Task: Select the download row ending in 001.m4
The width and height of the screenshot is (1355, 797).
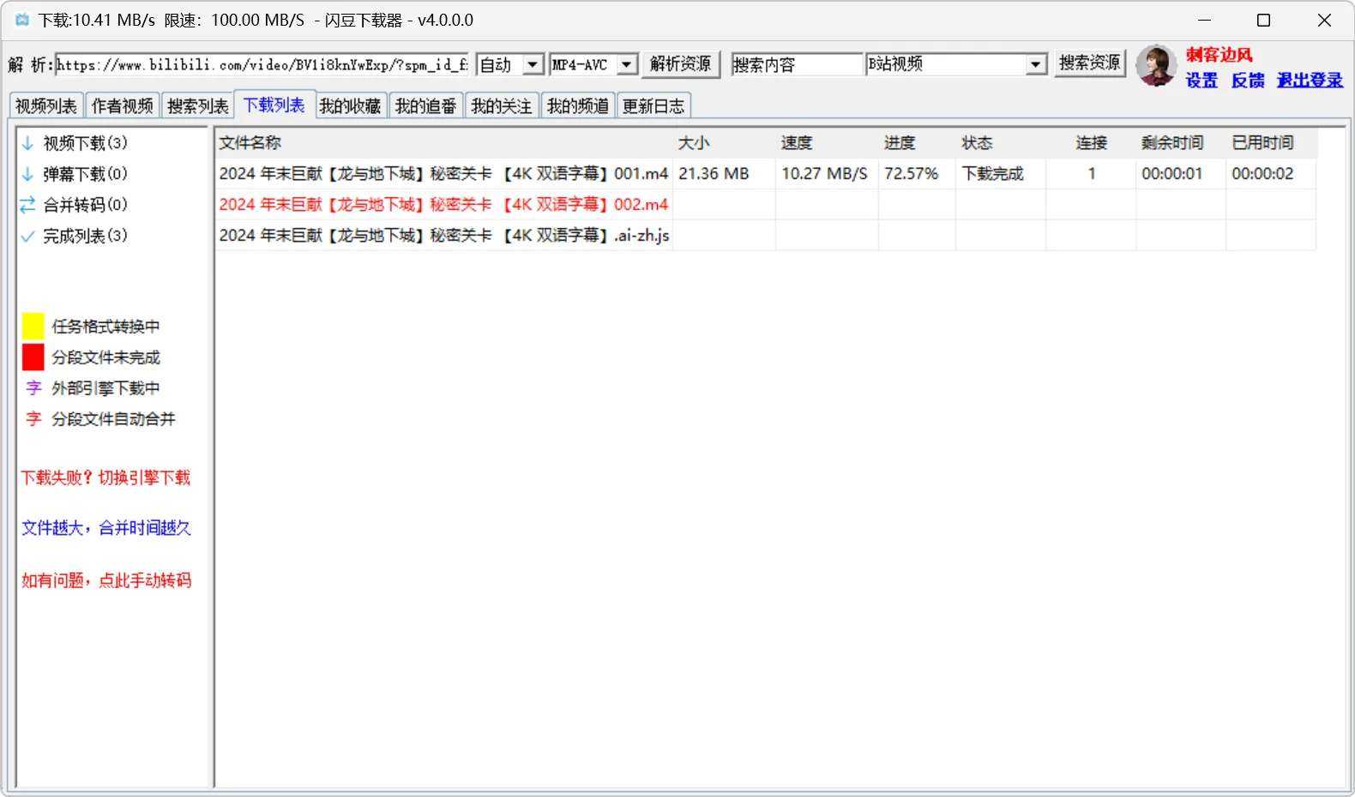Action: 765,174
